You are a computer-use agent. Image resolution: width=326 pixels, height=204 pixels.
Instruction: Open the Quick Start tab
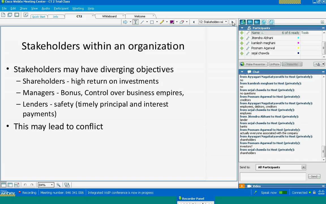39,17
